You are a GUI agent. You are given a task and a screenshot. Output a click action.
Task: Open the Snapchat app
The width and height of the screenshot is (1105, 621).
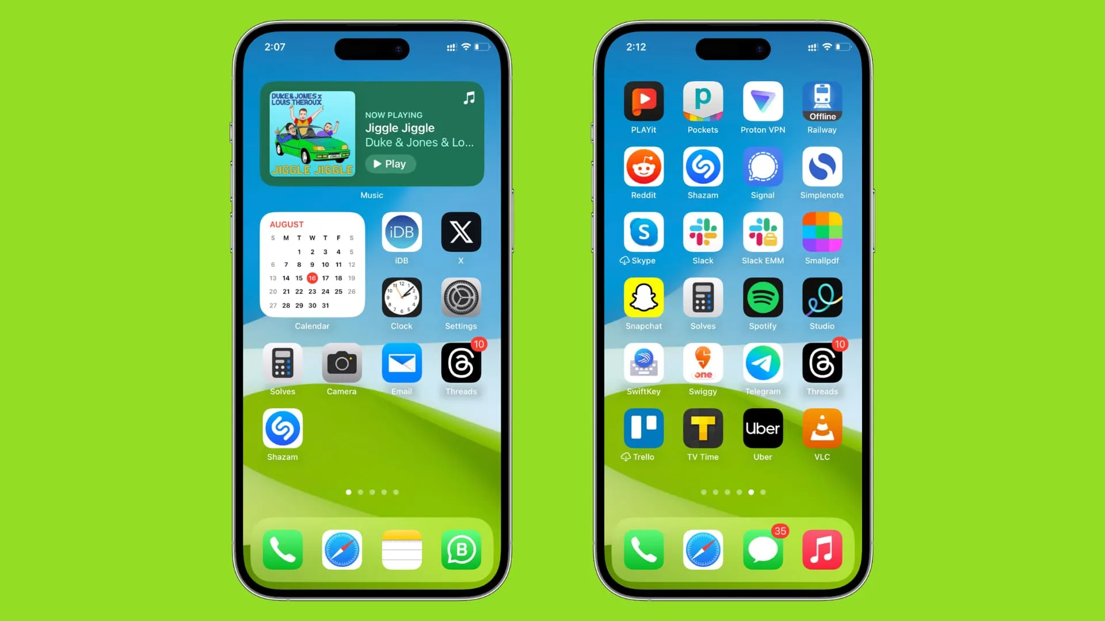(x=643, y=299)
